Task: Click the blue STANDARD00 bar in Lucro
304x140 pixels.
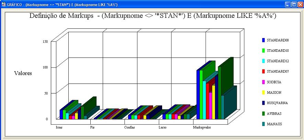Action: 164,116
